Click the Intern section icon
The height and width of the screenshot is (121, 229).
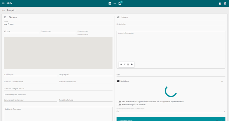pyautogui.click(x=118, y=17)
